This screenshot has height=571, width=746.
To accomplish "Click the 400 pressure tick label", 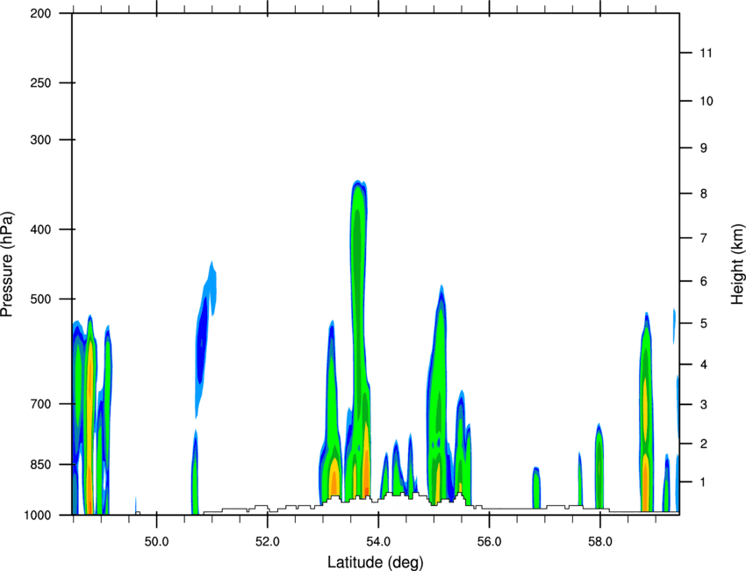I will coord(40,229).
